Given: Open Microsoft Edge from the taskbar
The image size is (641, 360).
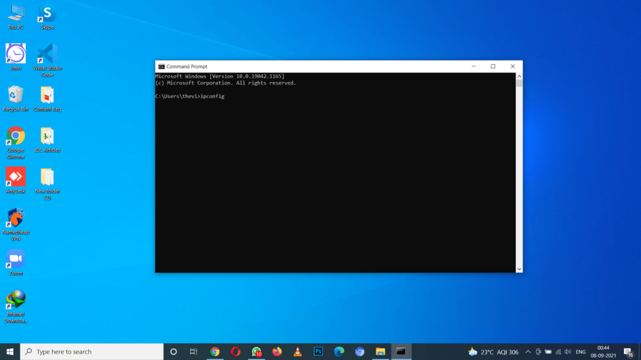Looking at the screenshot, I should pyautogui.click(x=338, y=351).
